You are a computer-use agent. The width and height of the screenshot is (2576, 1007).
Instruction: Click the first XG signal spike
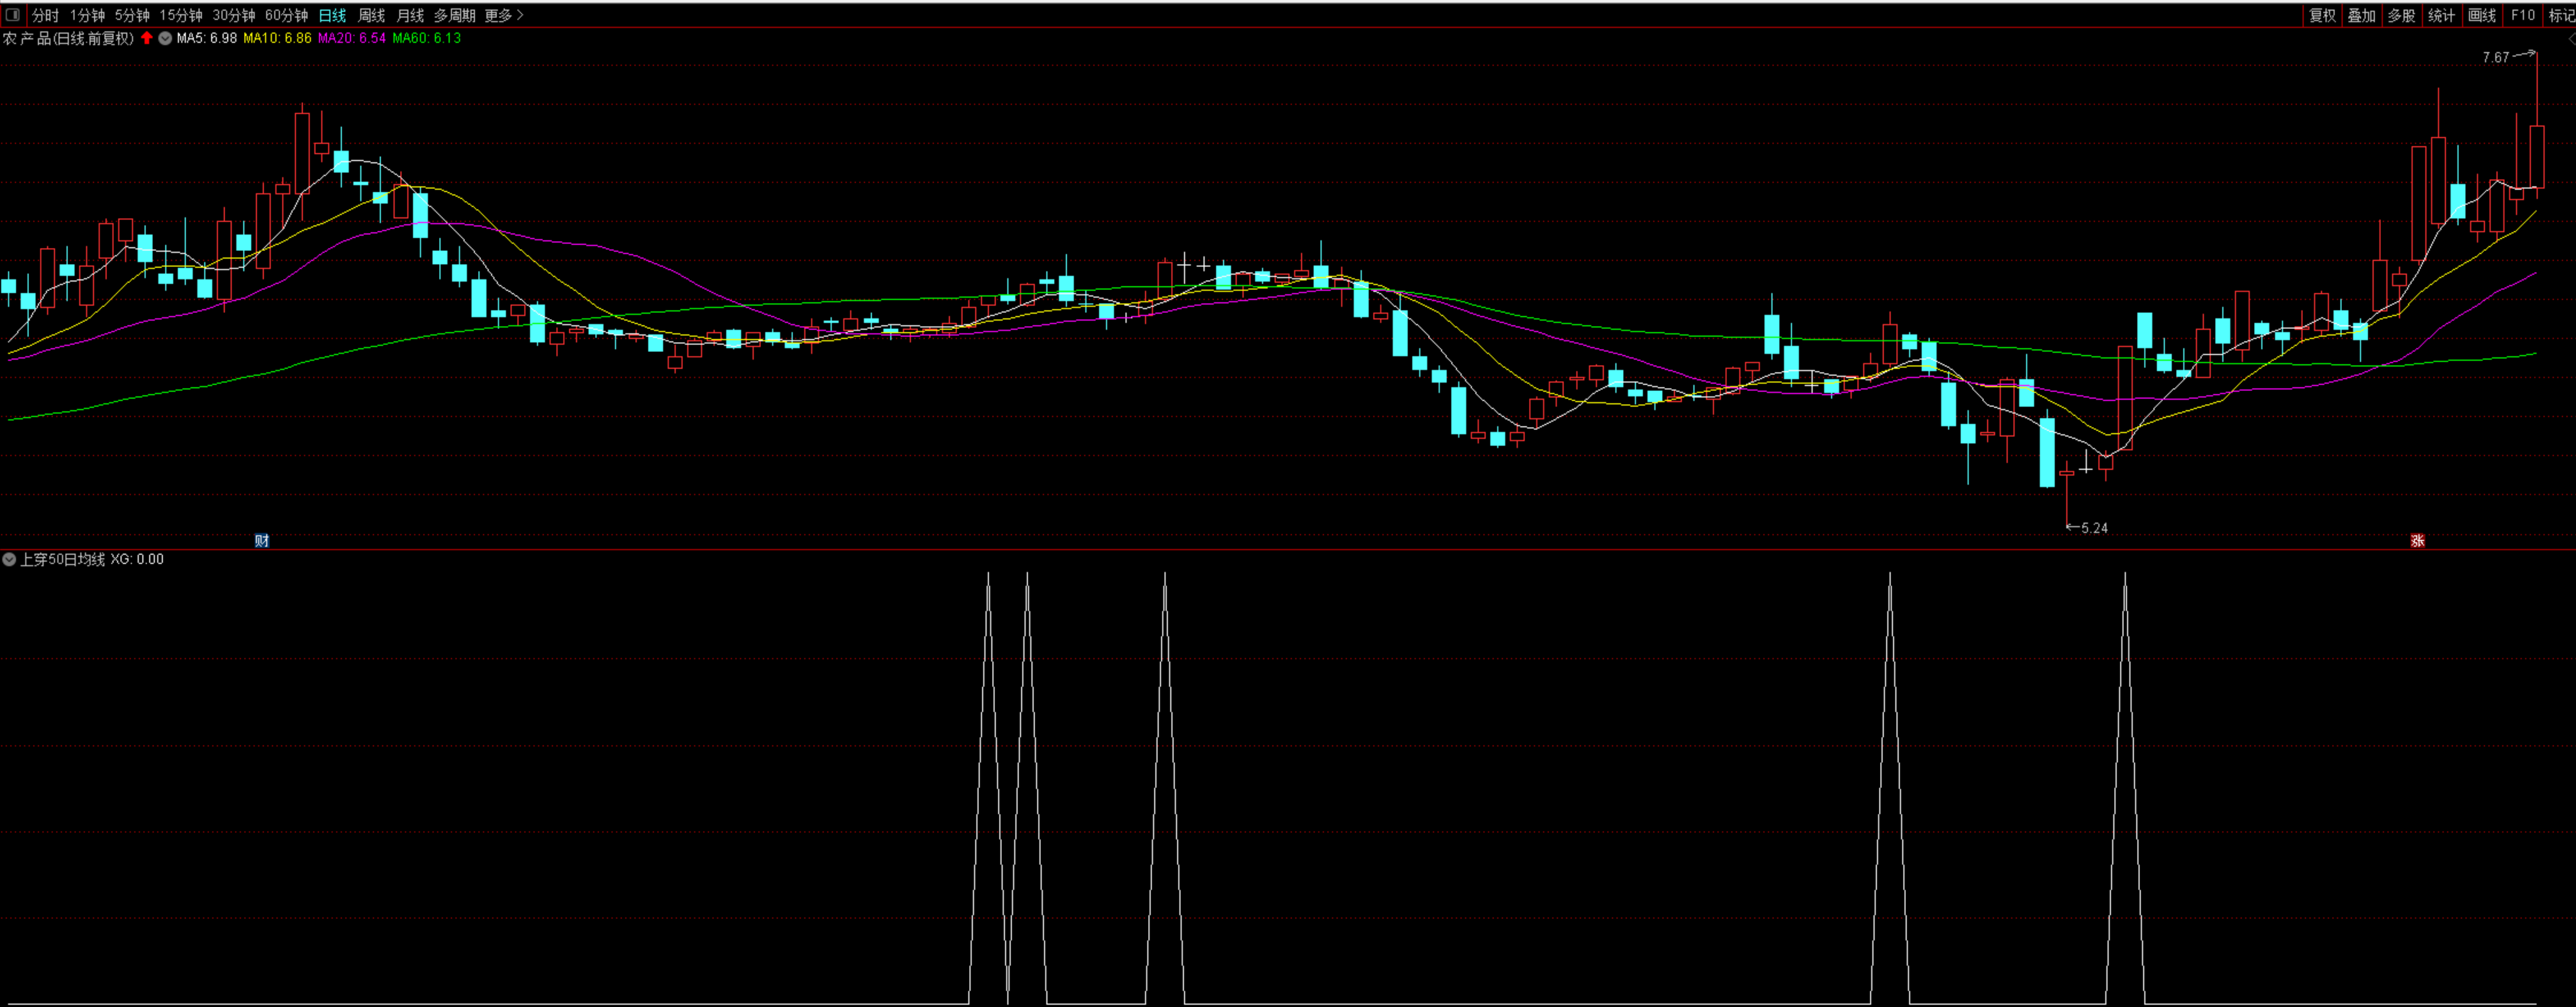(988, 788)
